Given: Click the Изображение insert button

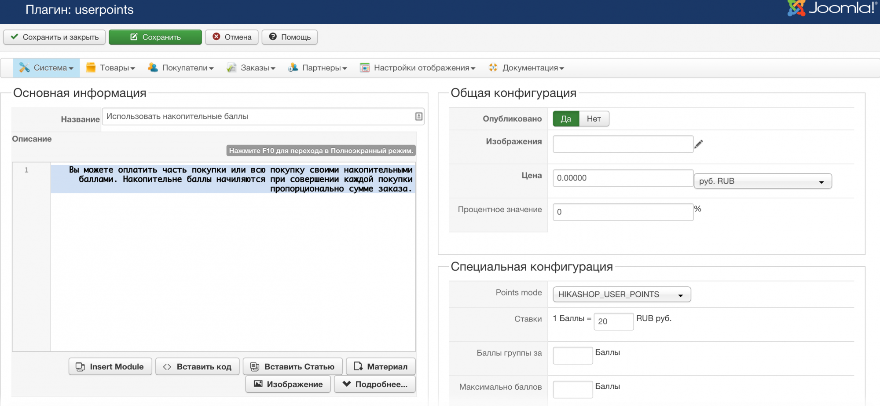Looking at the screenshot, I should click(288, 384).
